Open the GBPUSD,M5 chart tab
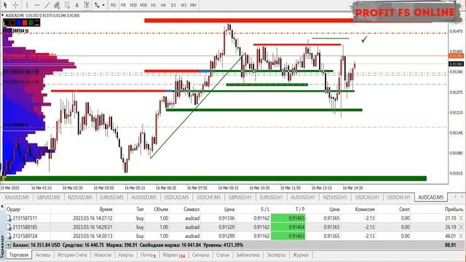 [x=49, y=197]
